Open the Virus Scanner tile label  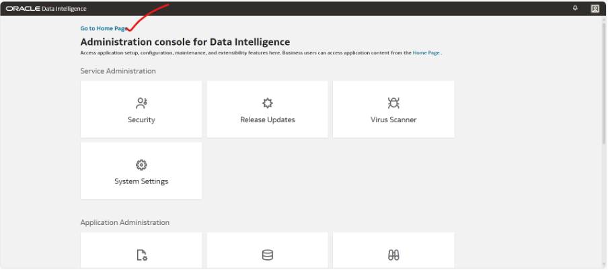click(393, 120)
